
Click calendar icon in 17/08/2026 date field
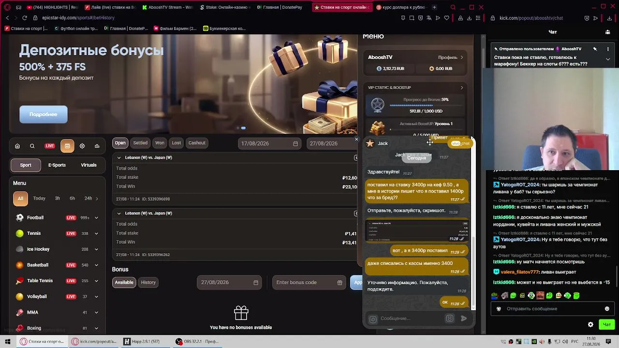(295, 144)
